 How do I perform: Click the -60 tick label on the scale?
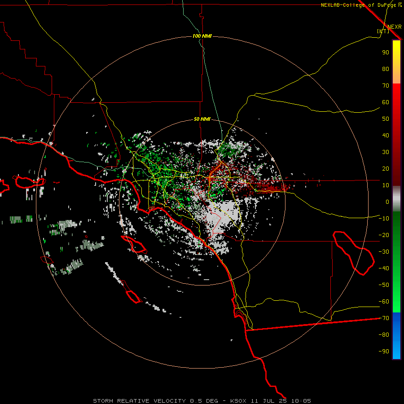click(x=384, y=302)
